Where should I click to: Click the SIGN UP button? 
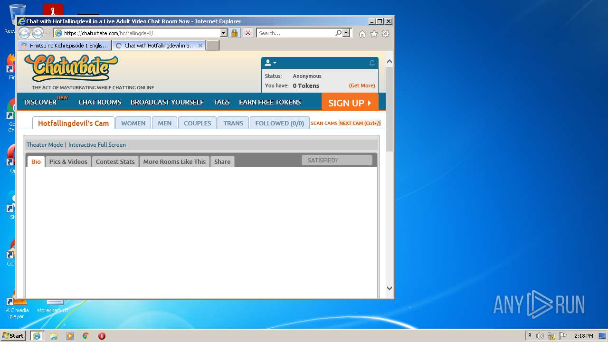click(350, 103)
